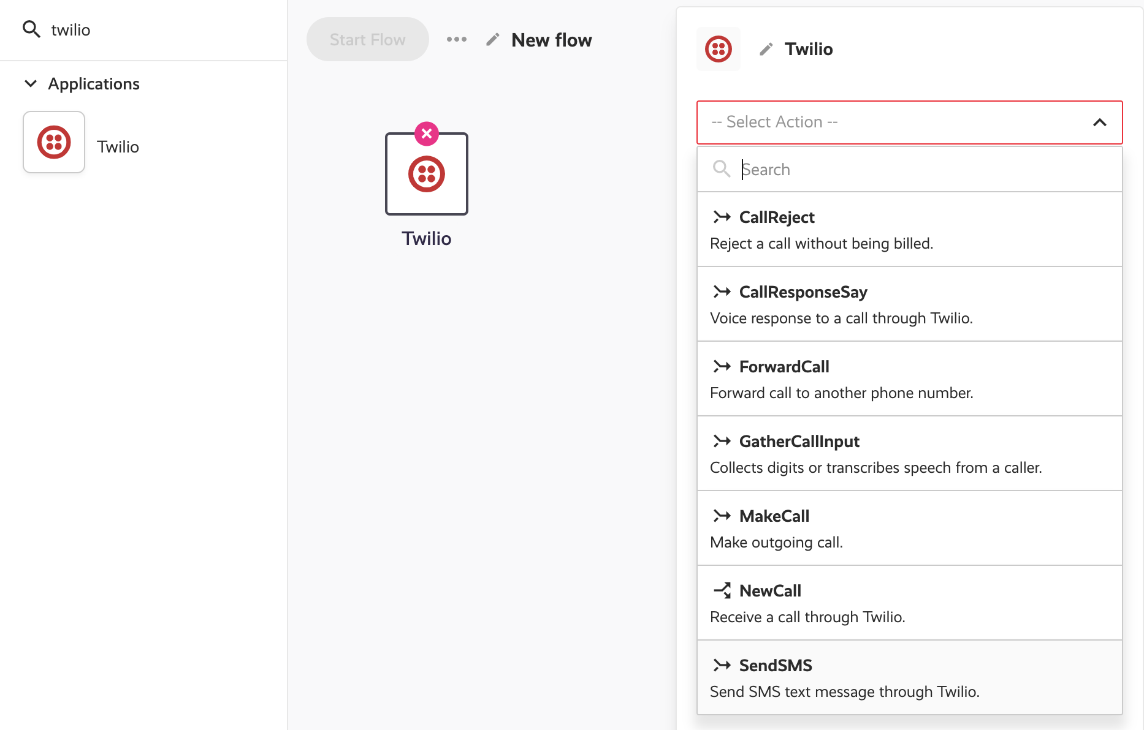
Task: Click the search magnifier icon in sidebar
Action: pyautogui.click(x=31, y=29)
